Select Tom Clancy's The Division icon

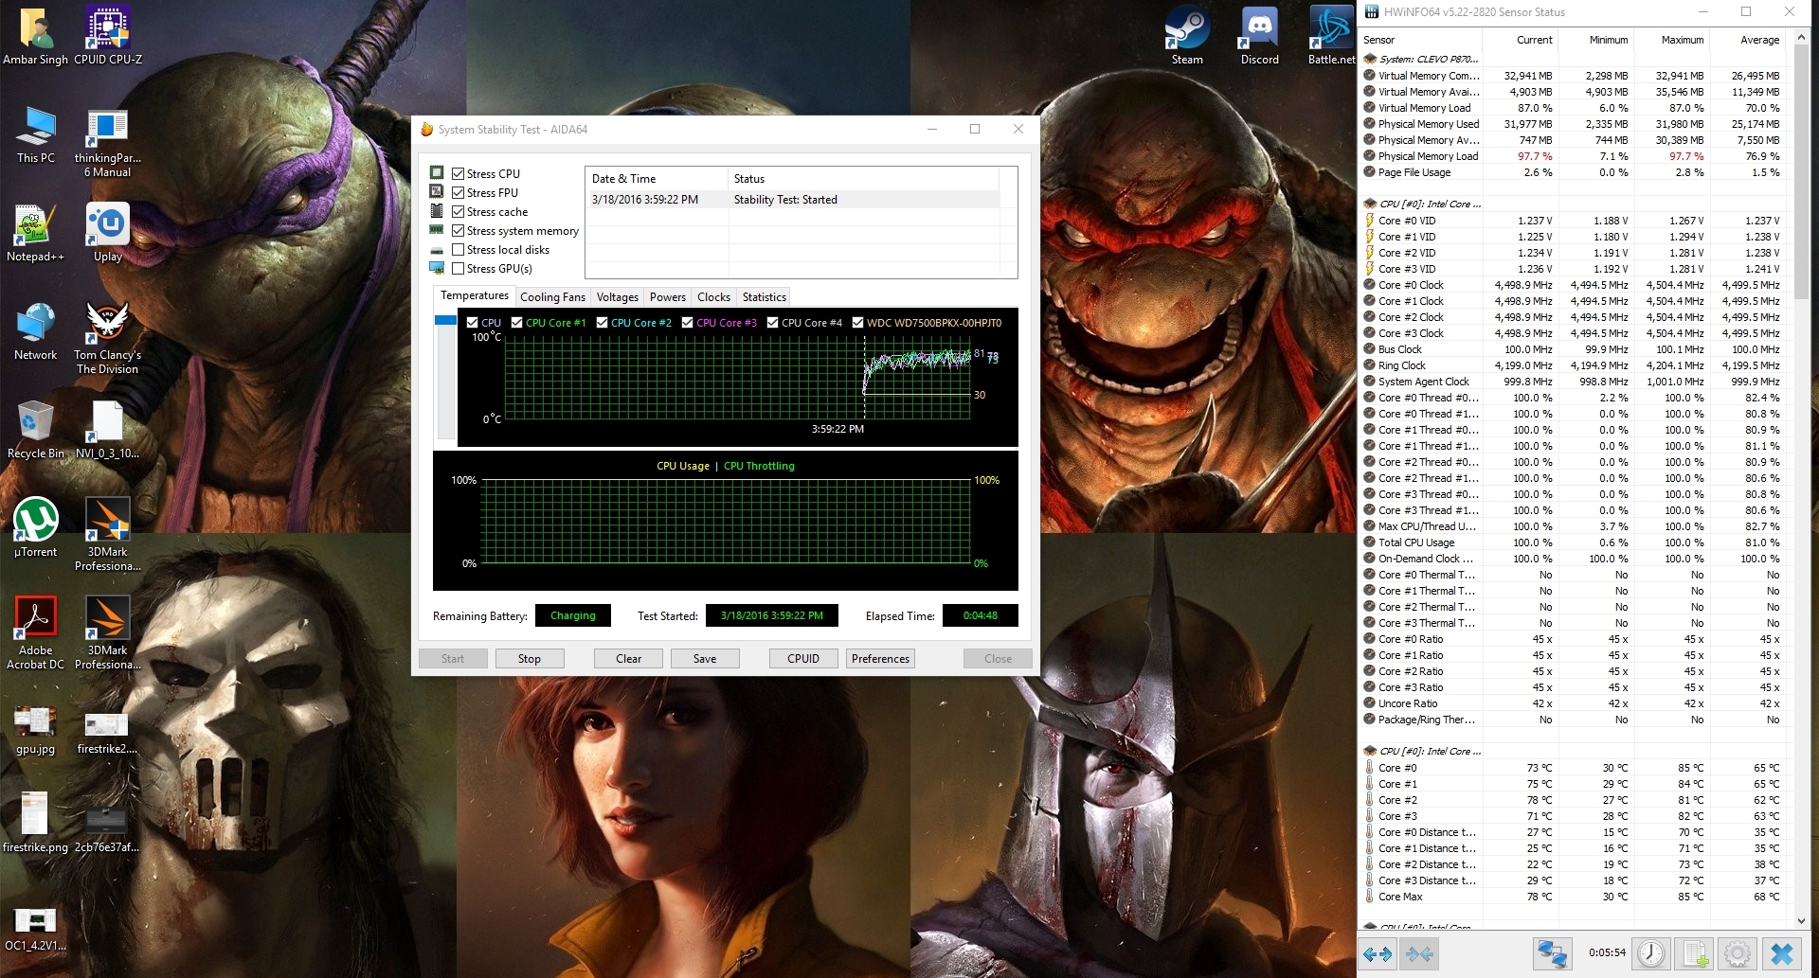(x=108, y=338)
